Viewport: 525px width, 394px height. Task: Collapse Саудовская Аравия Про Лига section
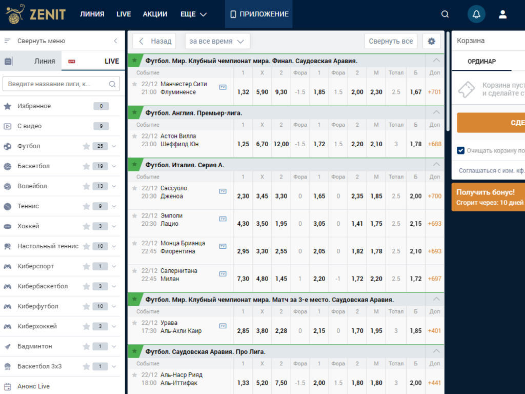pyautogui.click(x=436, y=351)
